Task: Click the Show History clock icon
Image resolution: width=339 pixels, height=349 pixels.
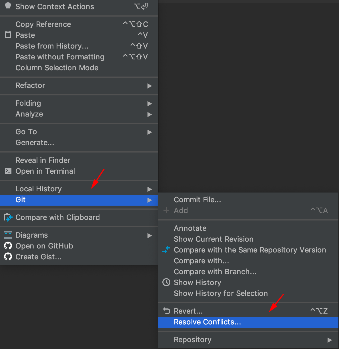Action: [166, 282]
